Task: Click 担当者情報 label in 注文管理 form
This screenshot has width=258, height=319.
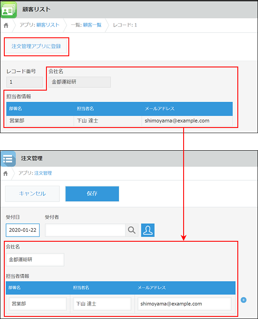Action: [18, 276]
